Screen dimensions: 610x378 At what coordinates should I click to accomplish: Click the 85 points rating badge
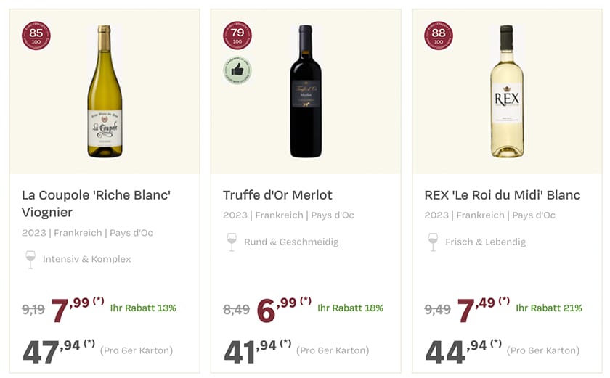pos(36,36)
